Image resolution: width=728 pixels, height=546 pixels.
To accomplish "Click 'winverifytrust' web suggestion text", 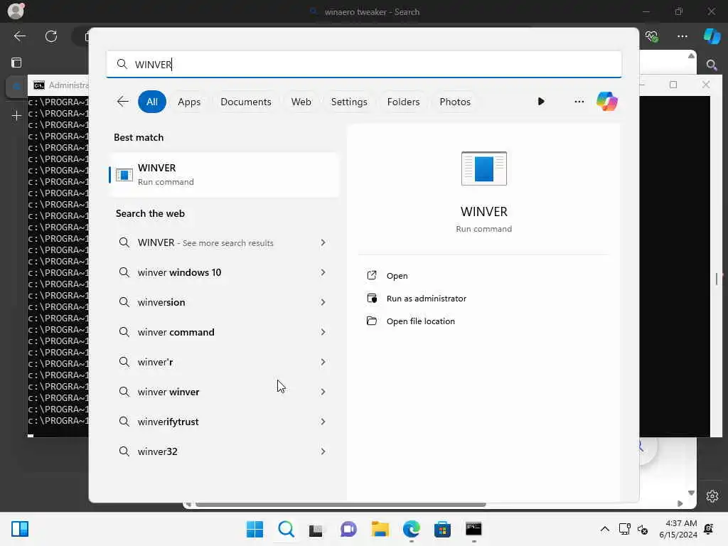I will pos(168,422).
